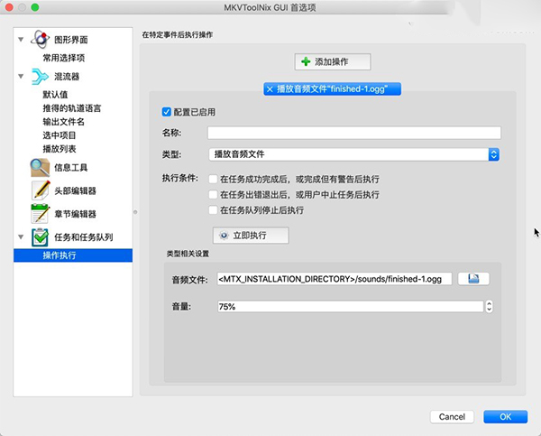541x436 pixels.
Task: Open 推得的轨道语言 settings
Action: (72, 108)
